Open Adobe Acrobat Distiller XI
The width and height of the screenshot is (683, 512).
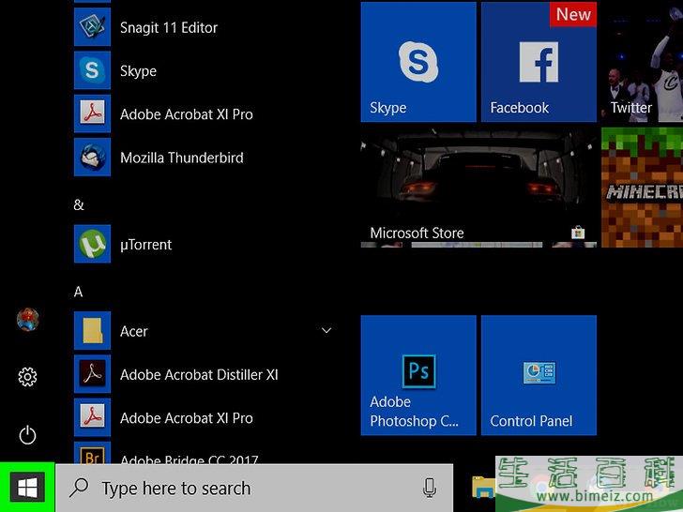coord(199,375)
